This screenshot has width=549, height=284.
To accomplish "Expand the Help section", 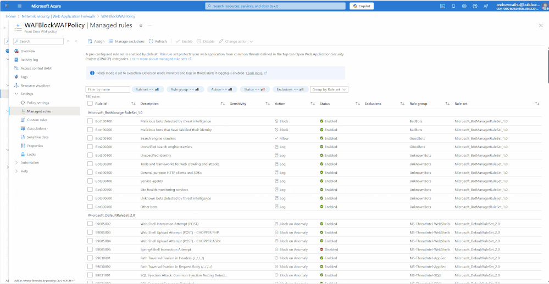I will pos(16,171).
